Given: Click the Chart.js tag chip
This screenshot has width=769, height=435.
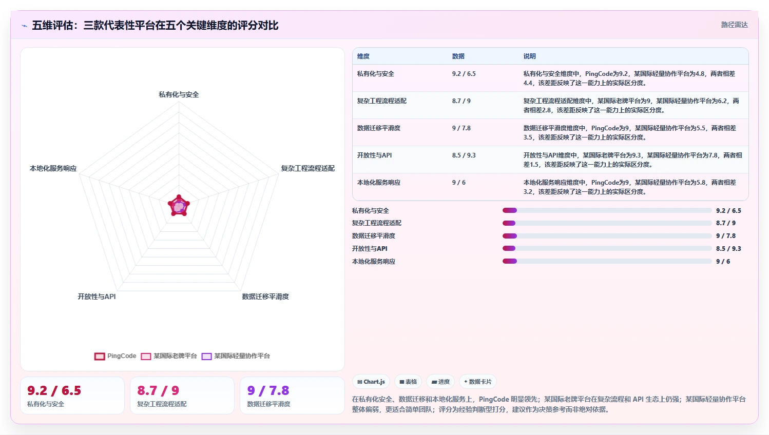Looking at the screenshot, I should 371,382.
